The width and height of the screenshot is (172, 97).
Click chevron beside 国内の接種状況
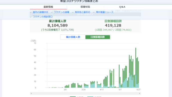coord(31,12)
